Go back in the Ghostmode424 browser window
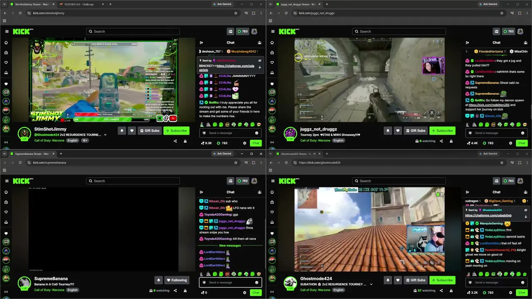The height and width of the screenshot is (299, 532). click(x=271, y=162)
